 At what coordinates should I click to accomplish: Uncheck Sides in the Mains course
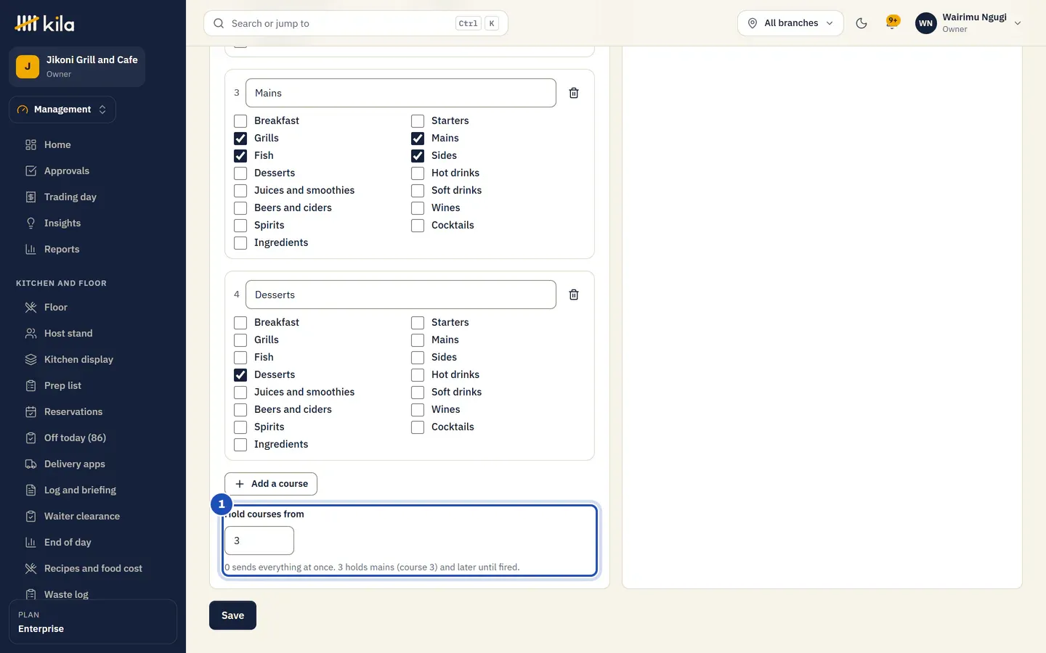pyautogui.click(x=418, y=155)
